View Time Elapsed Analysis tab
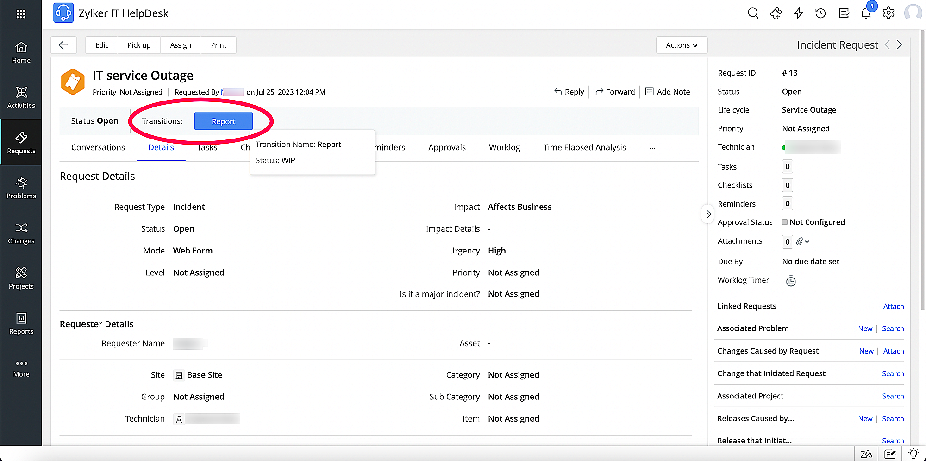The height and width of the screenshot is (461, 926). click(x=584, y=147)
